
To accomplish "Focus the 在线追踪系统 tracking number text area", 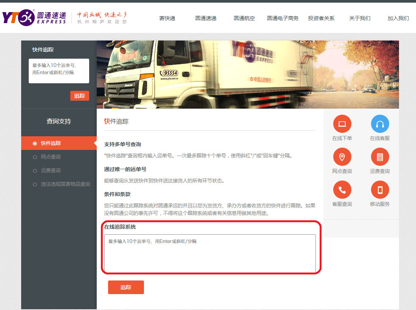I will click(210, 253).
